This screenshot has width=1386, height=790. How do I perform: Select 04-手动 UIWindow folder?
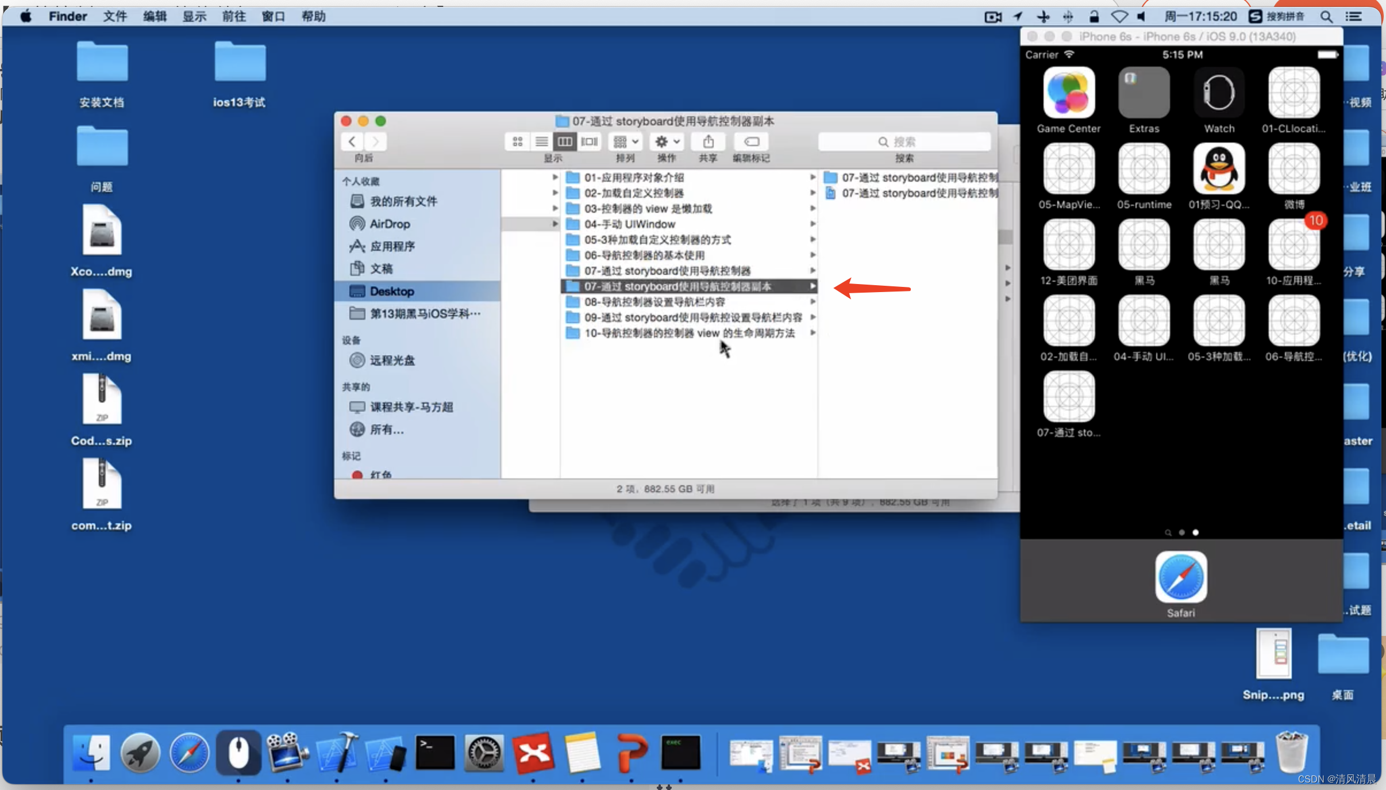coord(688,224)
